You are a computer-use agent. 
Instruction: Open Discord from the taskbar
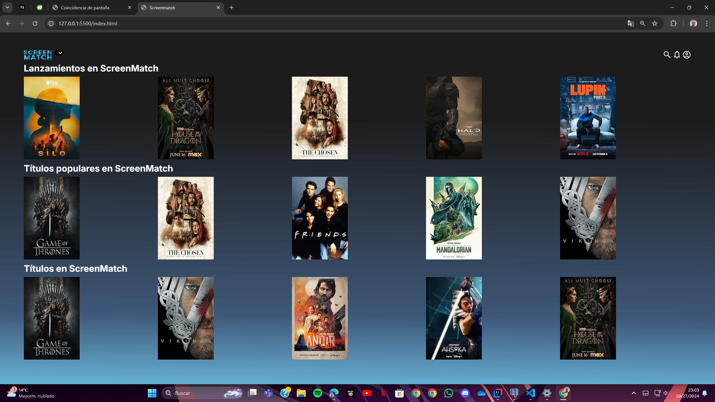pos(465,393)
